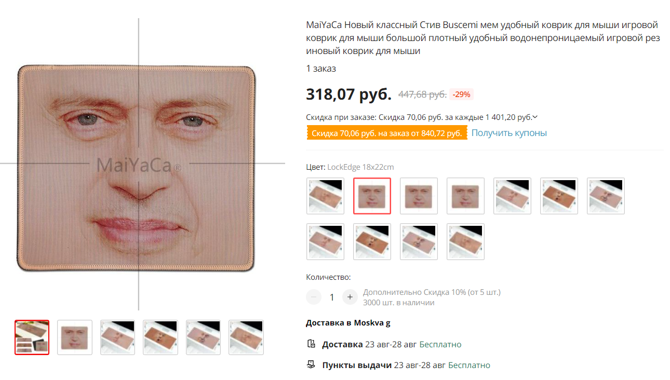
Task: Click the orange Скидка 70,06 руб. coupon banner
Action: [386, 133]
